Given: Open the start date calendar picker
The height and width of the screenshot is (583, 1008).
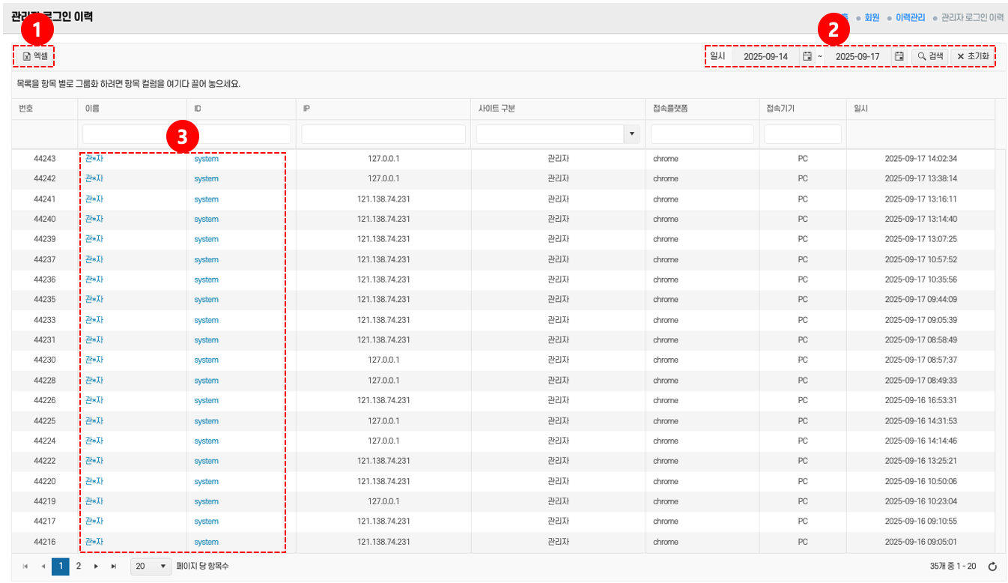Looking at the screenshot, I should tap(807, 56).
